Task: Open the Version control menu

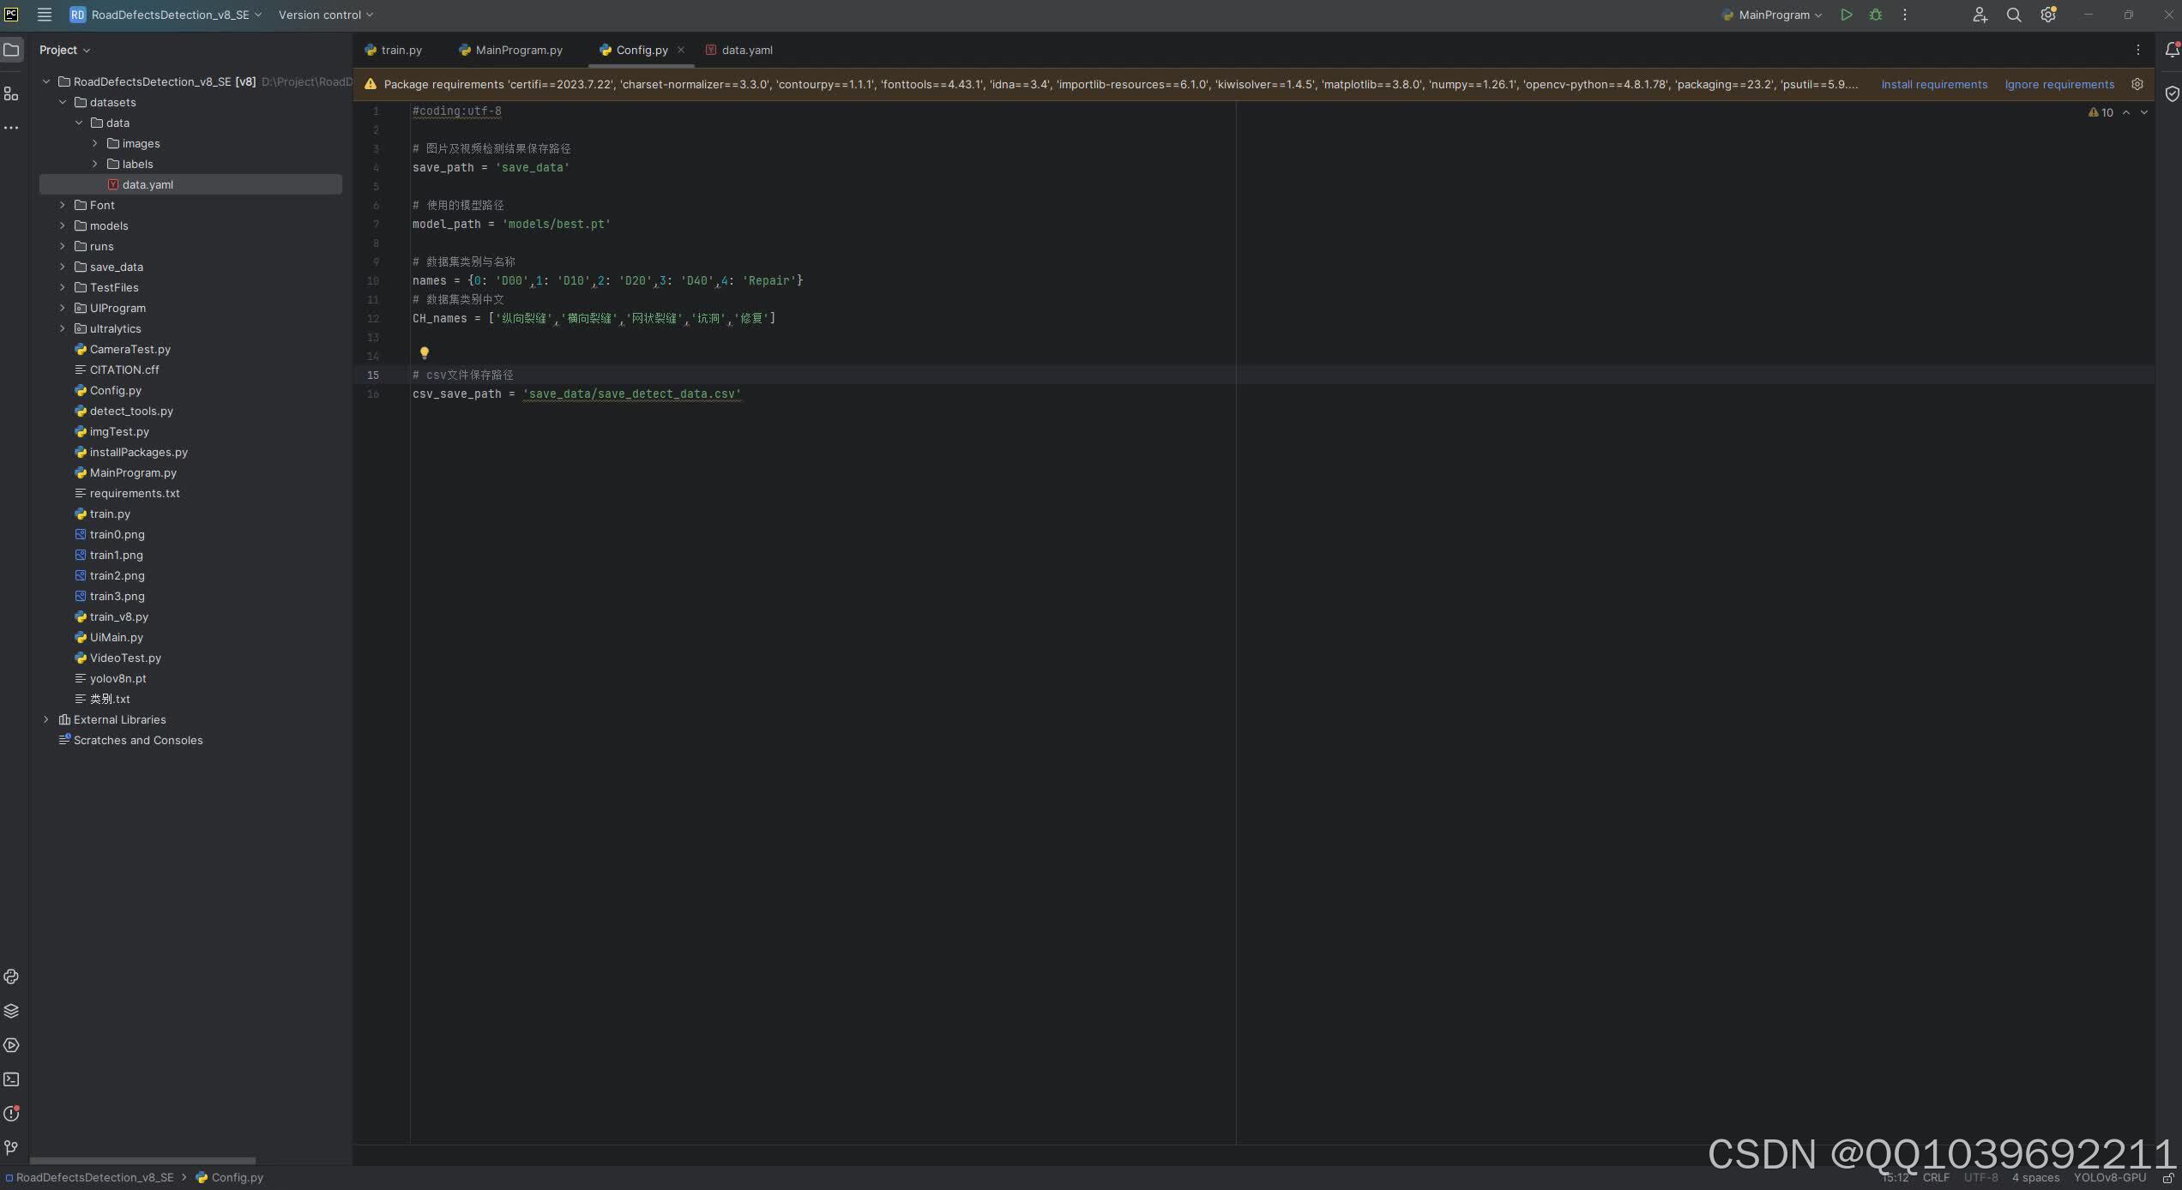Action: point(326,15)
